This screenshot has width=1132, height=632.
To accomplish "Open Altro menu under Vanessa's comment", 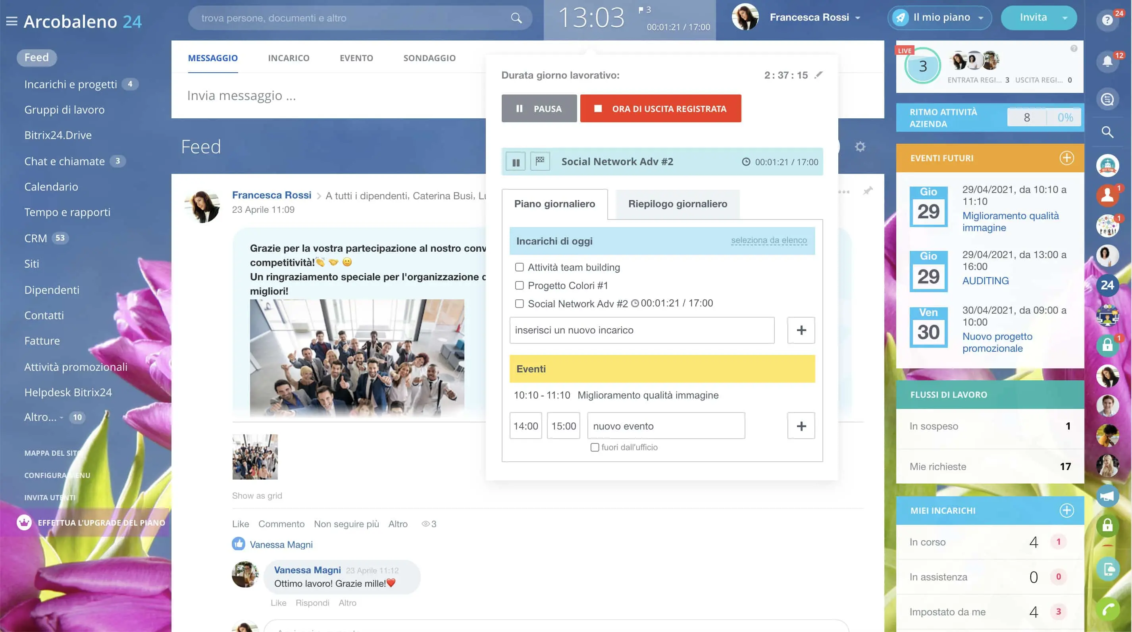I will (x=347, y=603).
